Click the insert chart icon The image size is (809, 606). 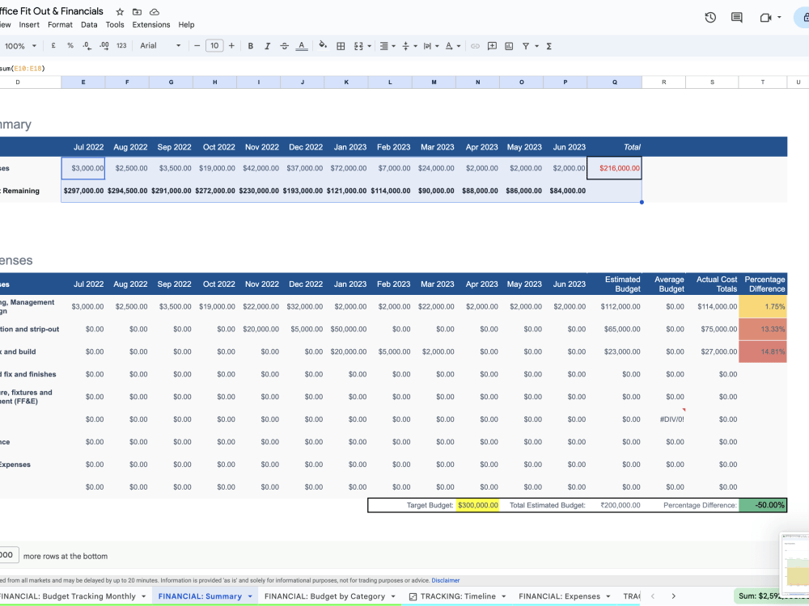click(508, 45)
